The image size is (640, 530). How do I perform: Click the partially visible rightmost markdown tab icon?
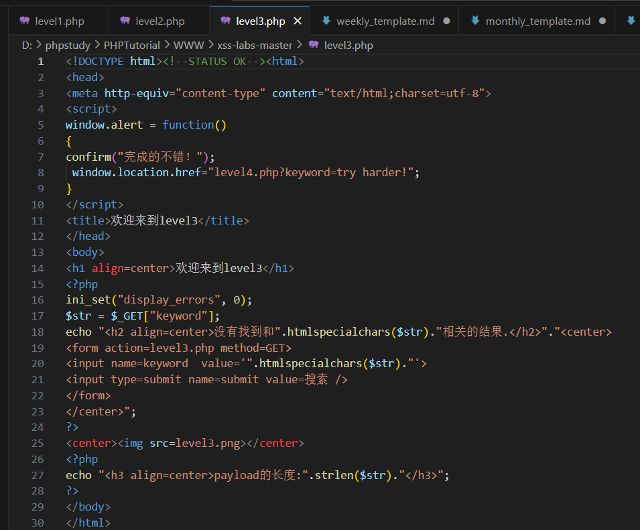click(631, 20)
